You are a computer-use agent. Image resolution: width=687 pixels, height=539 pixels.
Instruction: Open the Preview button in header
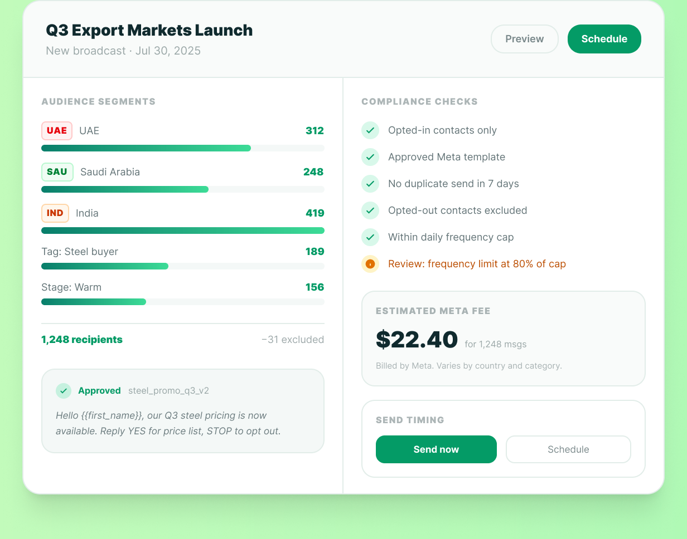coord(524,39)
